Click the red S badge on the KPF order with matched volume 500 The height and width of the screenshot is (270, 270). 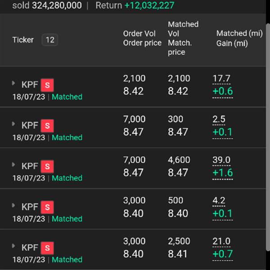47,207
